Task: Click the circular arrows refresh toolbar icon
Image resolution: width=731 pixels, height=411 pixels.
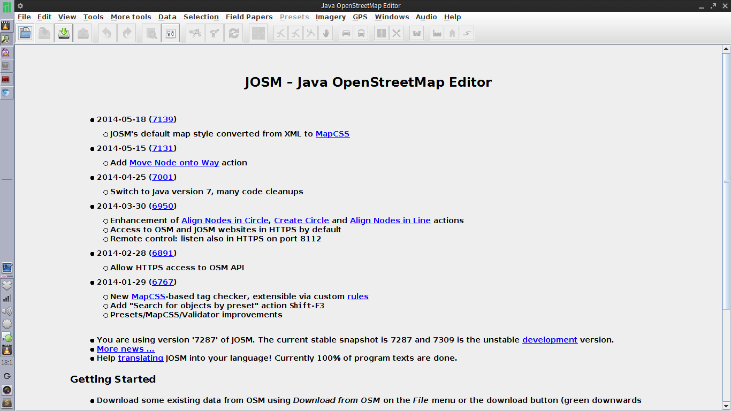Action: pos(234,33)
